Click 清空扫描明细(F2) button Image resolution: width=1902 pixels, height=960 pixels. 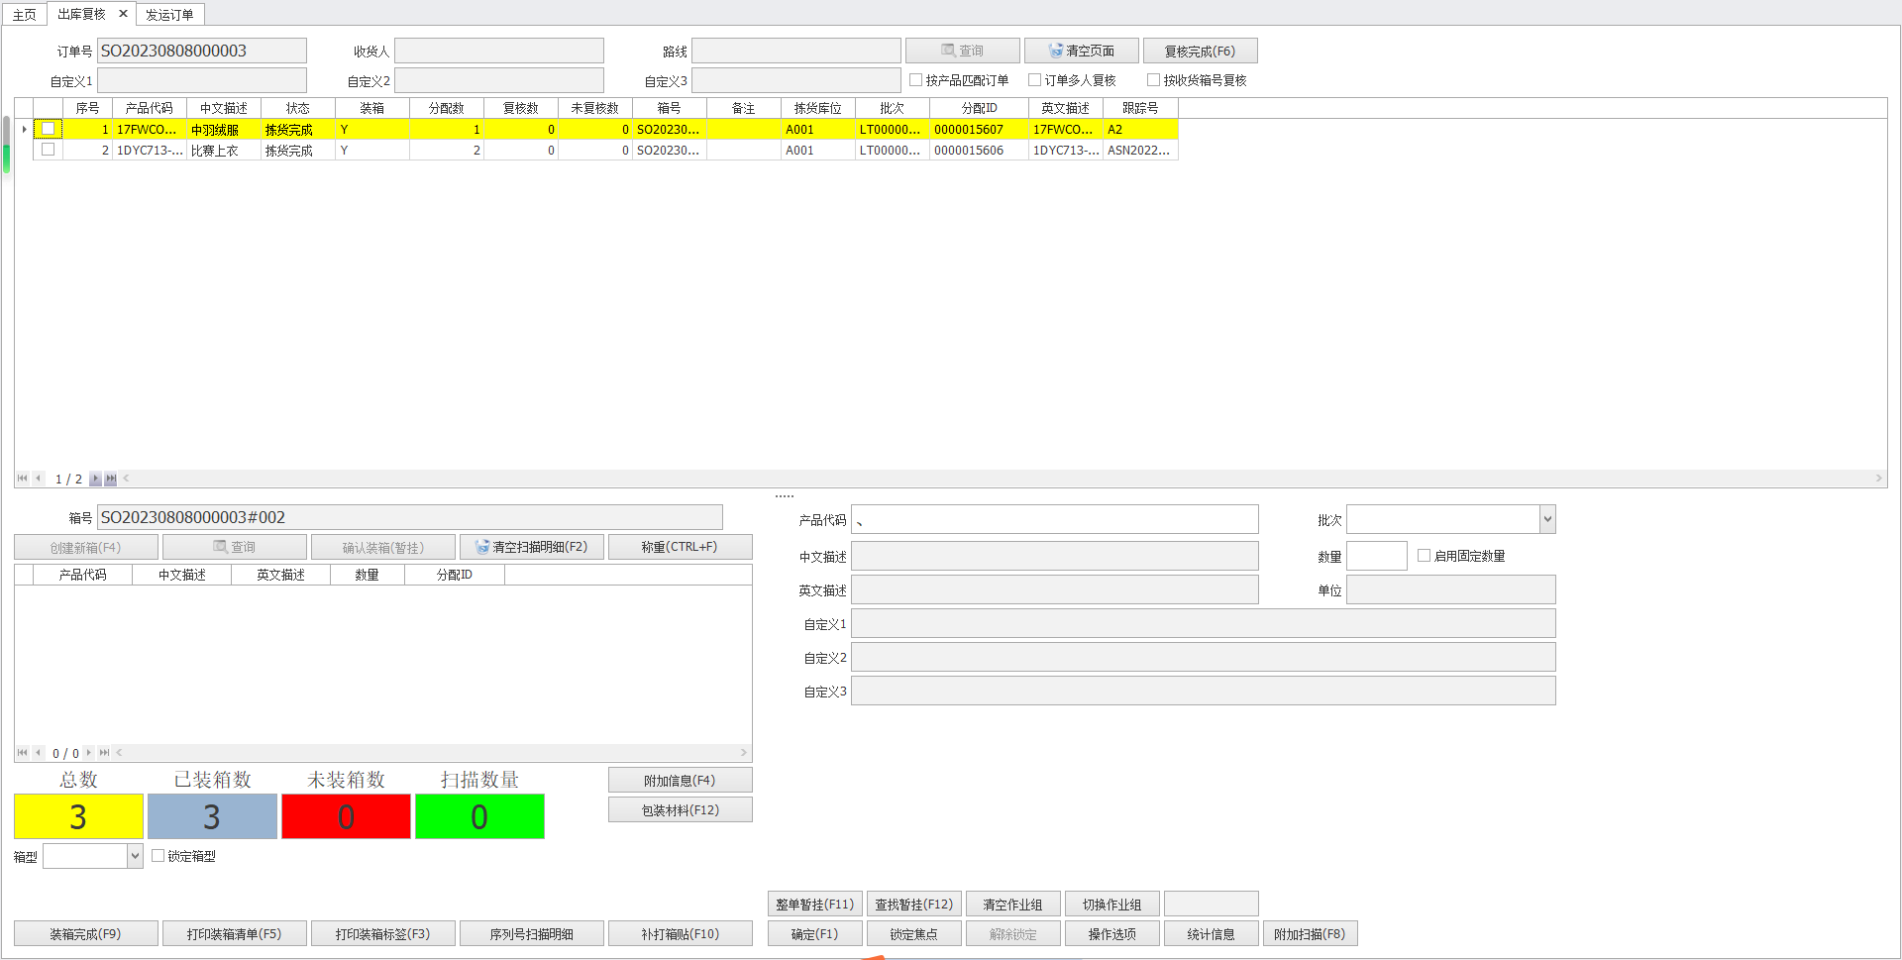(x=532, y=547)
